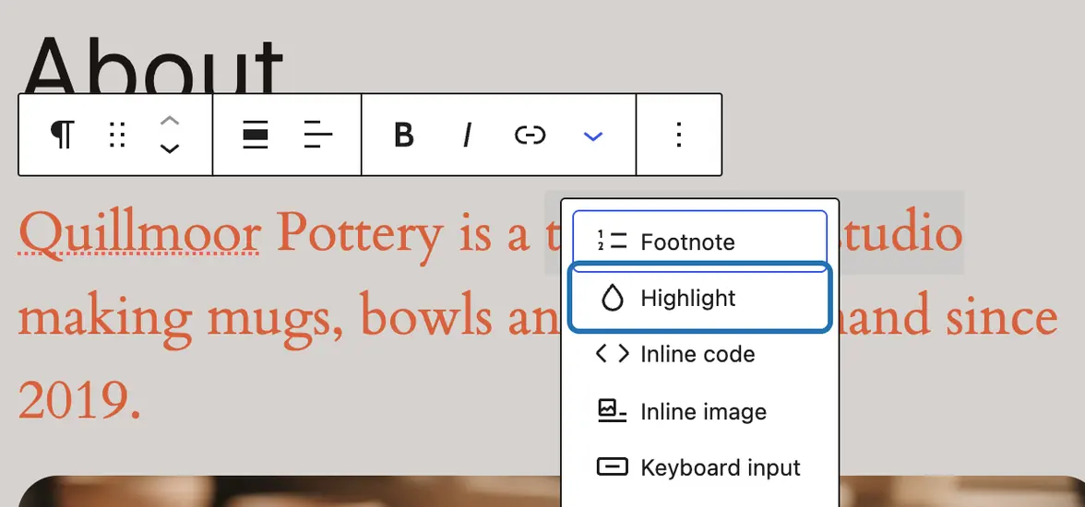Insert a link with the link icon
The image size is (1085, 507).
(x=530, y=135)
